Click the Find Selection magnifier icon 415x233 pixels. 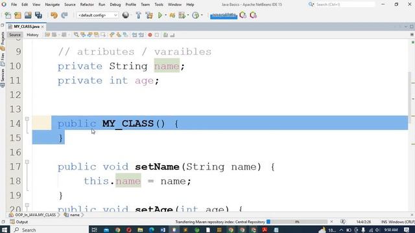tap(77, 35)
